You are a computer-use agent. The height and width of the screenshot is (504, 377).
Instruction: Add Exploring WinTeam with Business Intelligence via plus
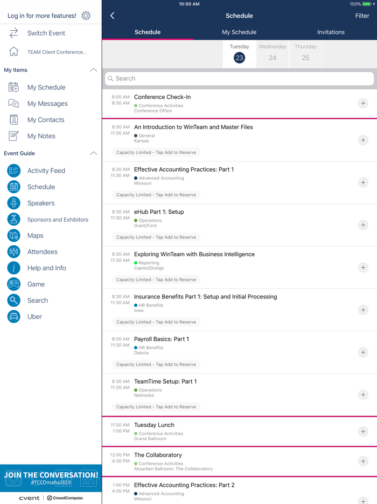(363, 267)
